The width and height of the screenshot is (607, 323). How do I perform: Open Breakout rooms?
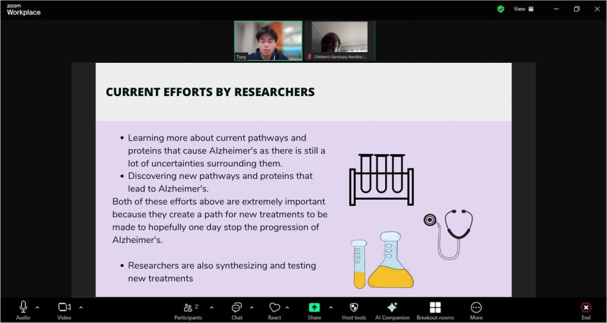click(435, 311)
